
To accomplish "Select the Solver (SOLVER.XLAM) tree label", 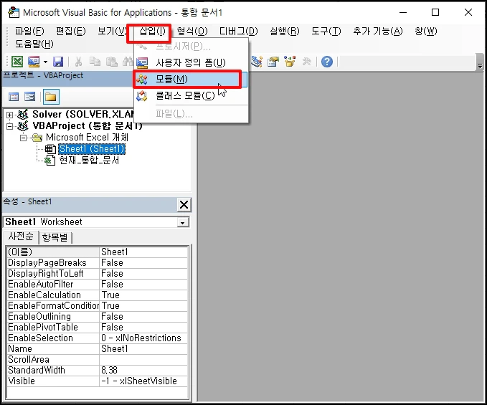I will pos(83,115).
